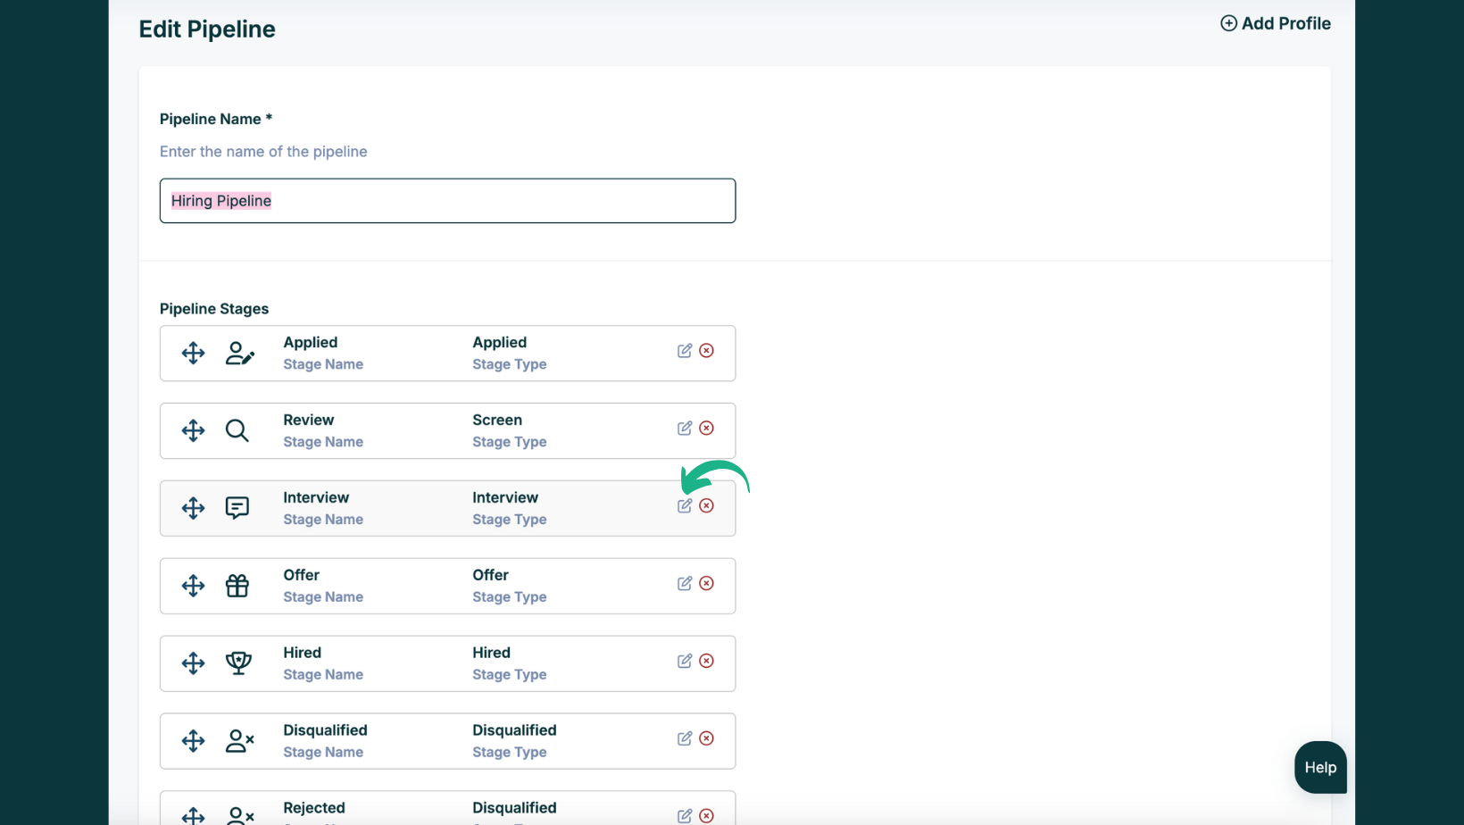Focus the Pipeline Name input field
The height and width of the screenshot is (825, 1464).
[447, 201]
